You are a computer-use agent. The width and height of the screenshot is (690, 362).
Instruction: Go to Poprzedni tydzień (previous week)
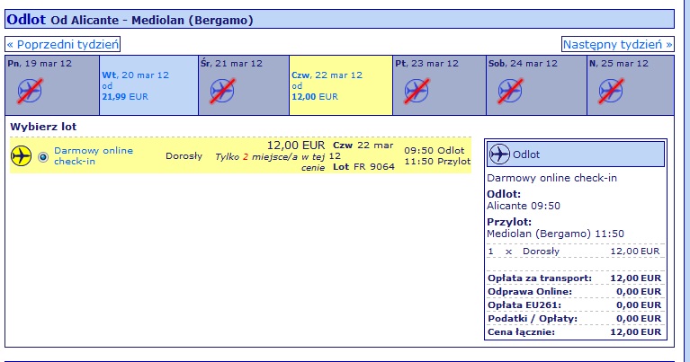click(x=62, y=44)
